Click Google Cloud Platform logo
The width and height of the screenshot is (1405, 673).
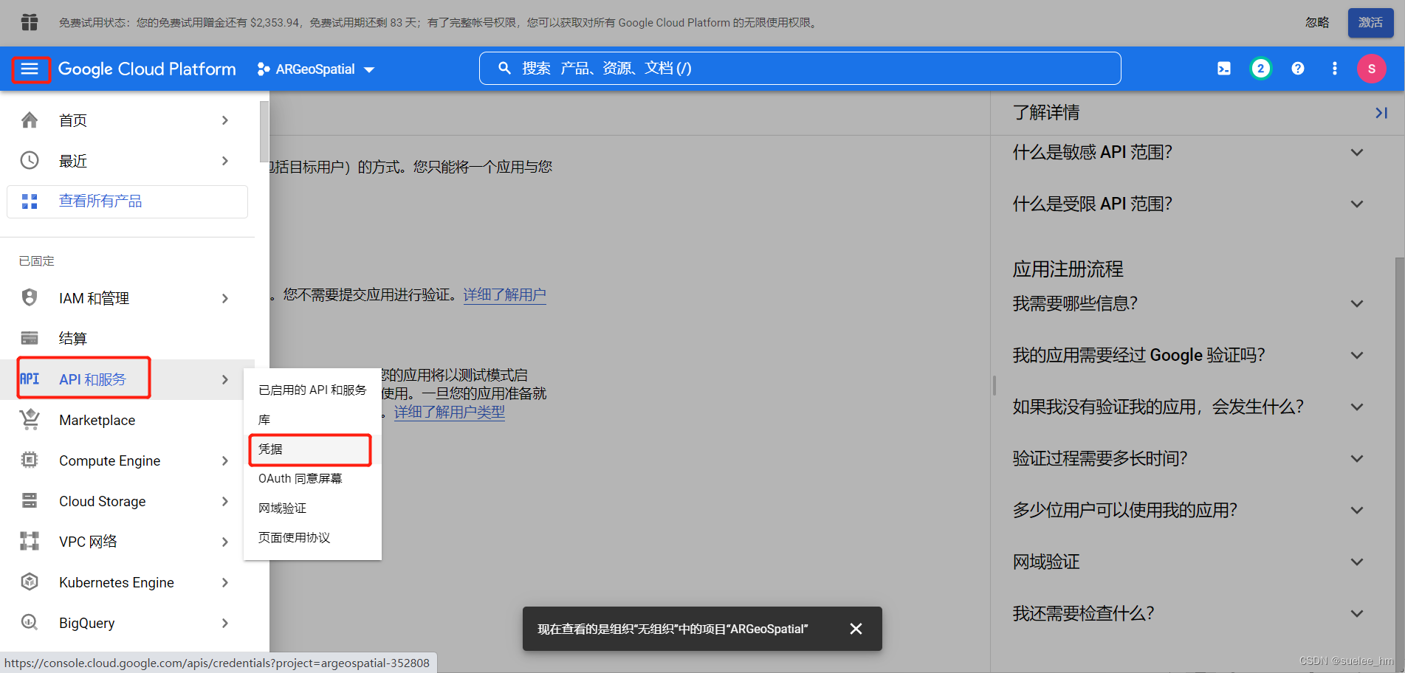147,69
